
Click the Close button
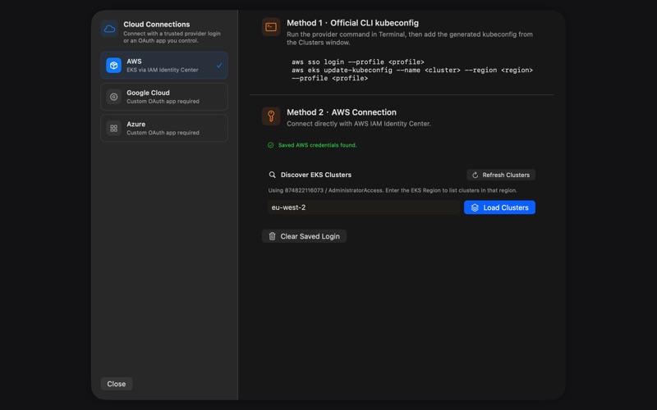click(117, 384)
